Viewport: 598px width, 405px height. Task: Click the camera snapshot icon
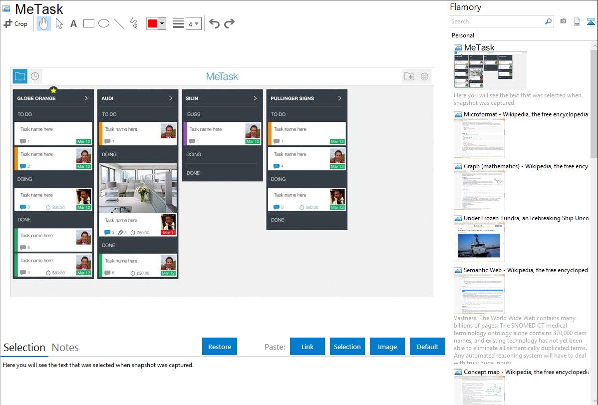pos(563,21)
